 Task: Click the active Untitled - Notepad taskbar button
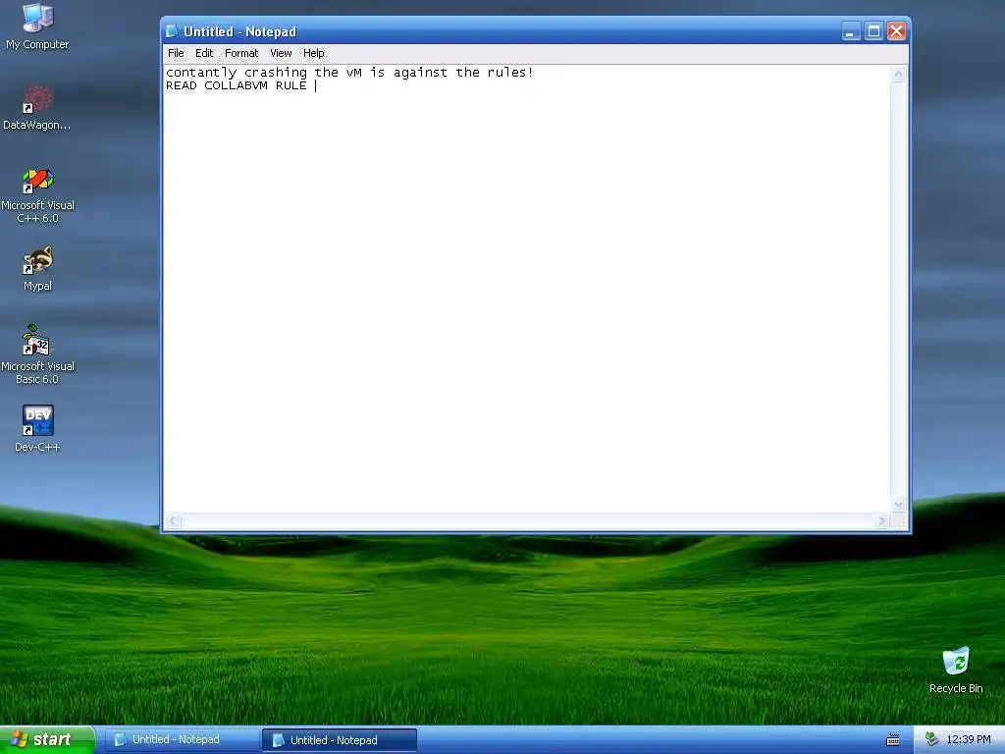[339, 740]
